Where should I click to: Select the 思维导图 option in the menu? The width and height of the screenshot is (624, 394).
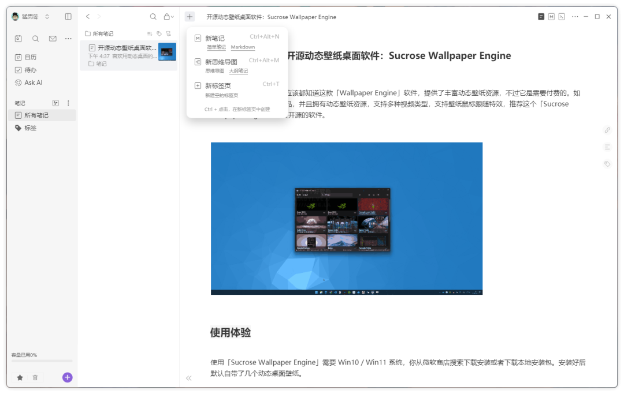click(x=214, y=71)
